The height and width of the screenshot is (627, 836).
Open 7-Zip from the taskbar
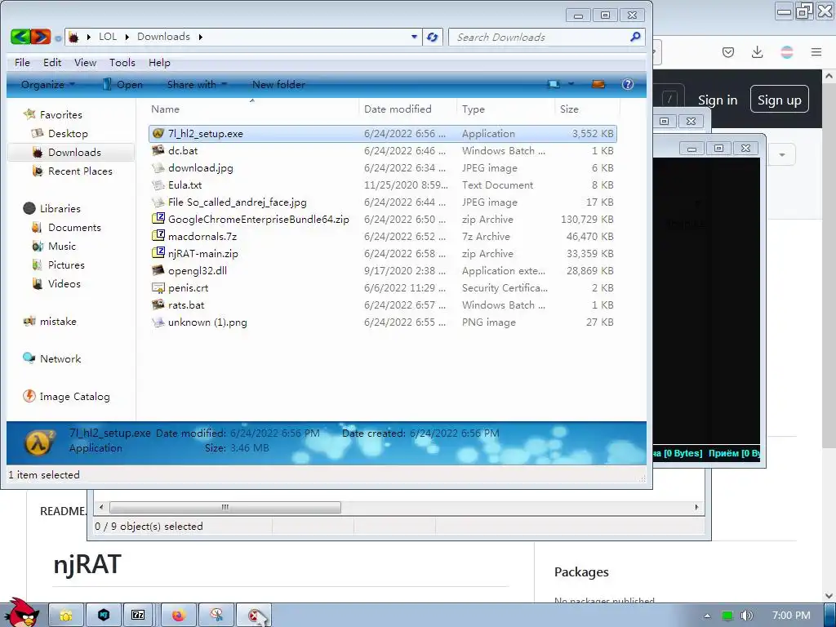coord(138,616)
